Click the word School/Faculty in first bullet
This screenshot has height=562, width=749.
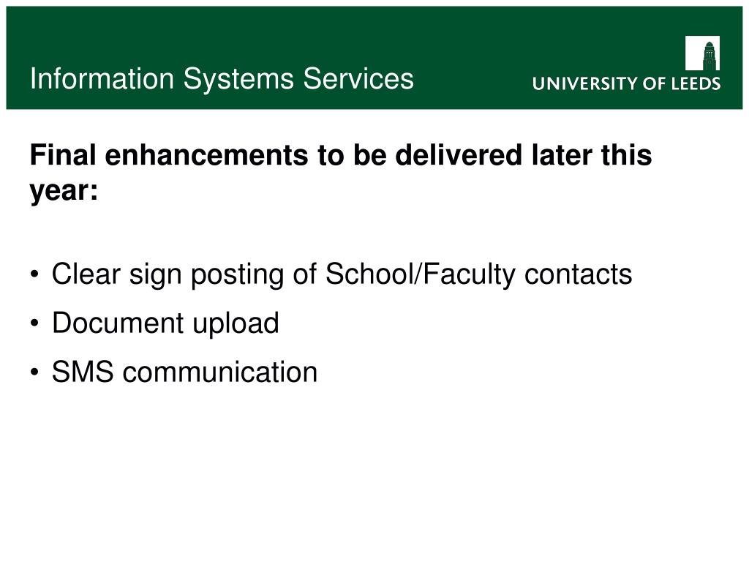(421, 275)
